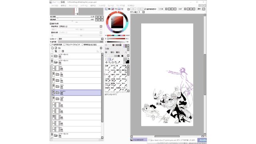
Task: Expand the topmost closed layer set folder
Action: (56, 56)
